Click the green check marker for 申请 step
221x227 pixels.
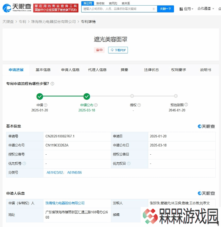tap(40, 96)
